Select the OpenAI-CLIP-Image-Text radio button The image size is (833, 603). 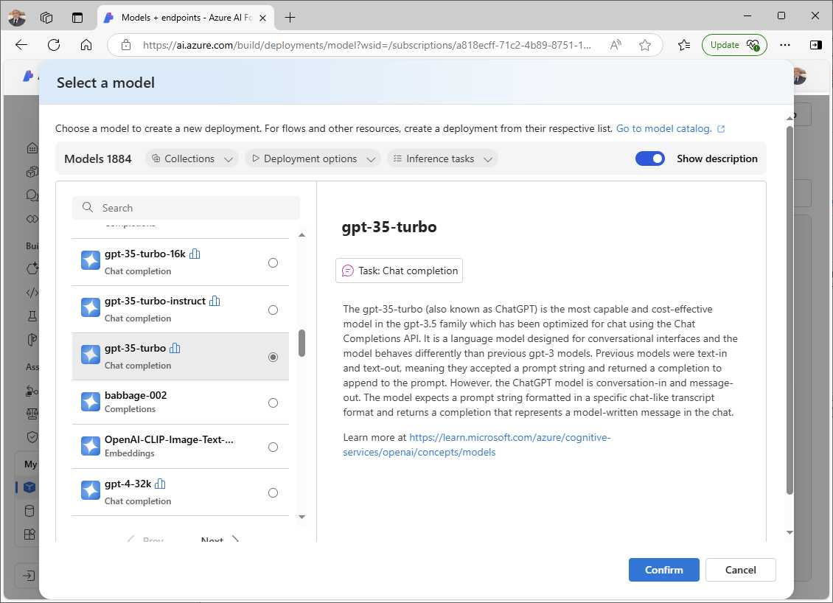[273, 447]
